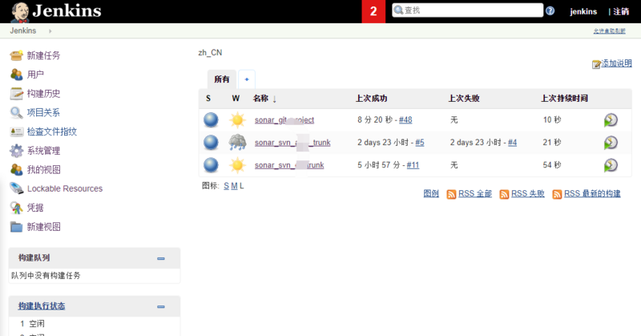
Task: Click the red notification badge showing 2
Action: [373, 11]
